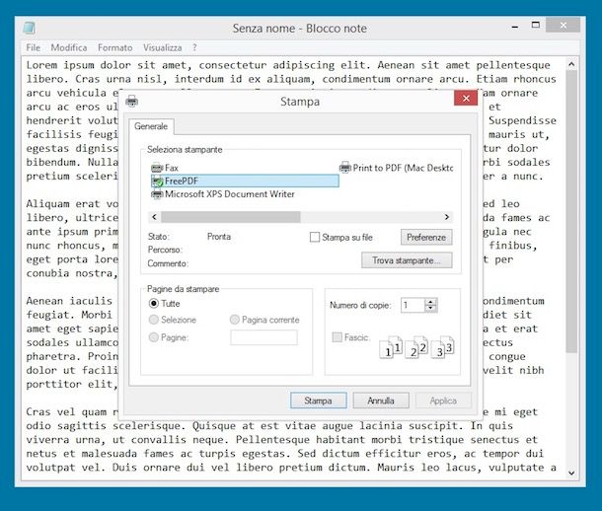Switch to the Generale tab
Image resolution: width=602 pixels, height=511 pixels.
point(151,126)
